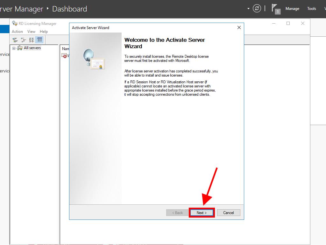Click the All servers network icon
Image resolution: width=326 pixels, height=245 pixels.
click(20, 48)
